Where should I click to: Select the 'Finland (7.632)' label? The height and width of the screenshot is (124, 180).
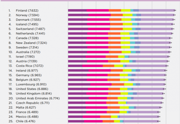point(27,11)
